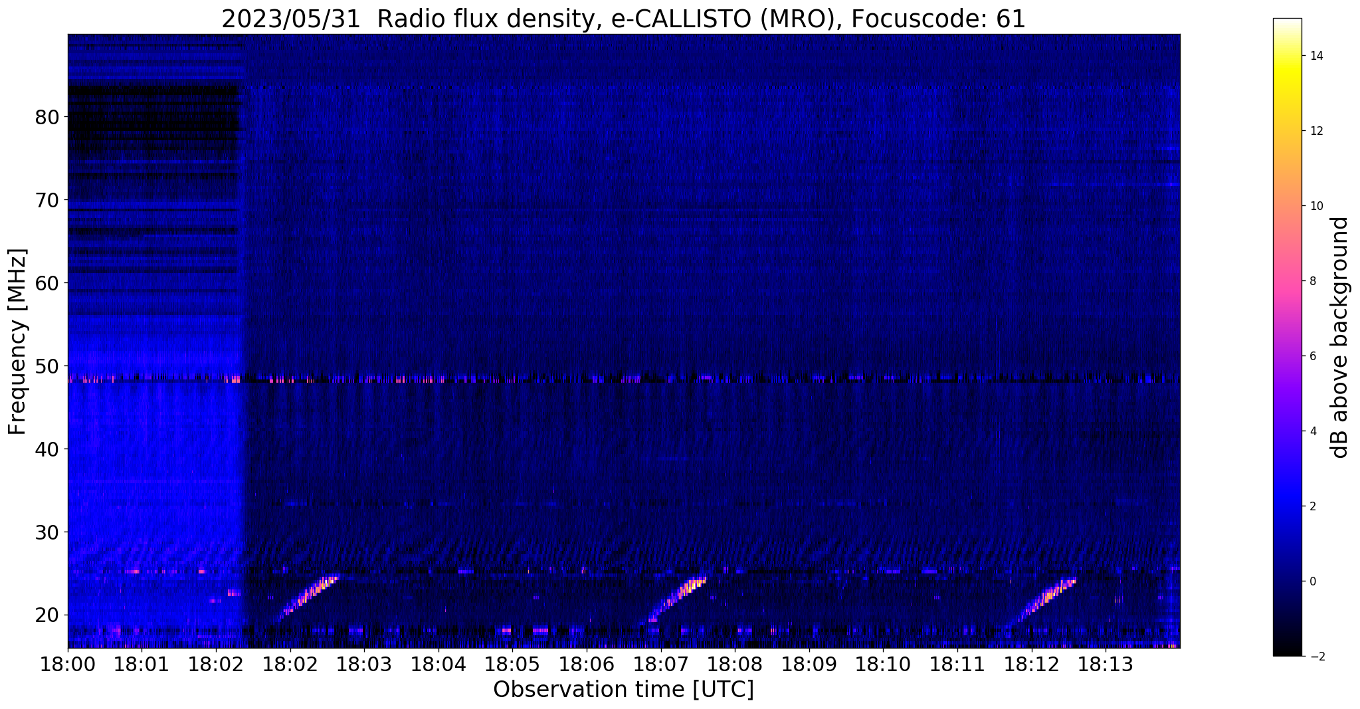The width and height of the screenshot is (1360, 709).
Task: Click the colorbar tick label 4
Action: [x=1312, y=431]
